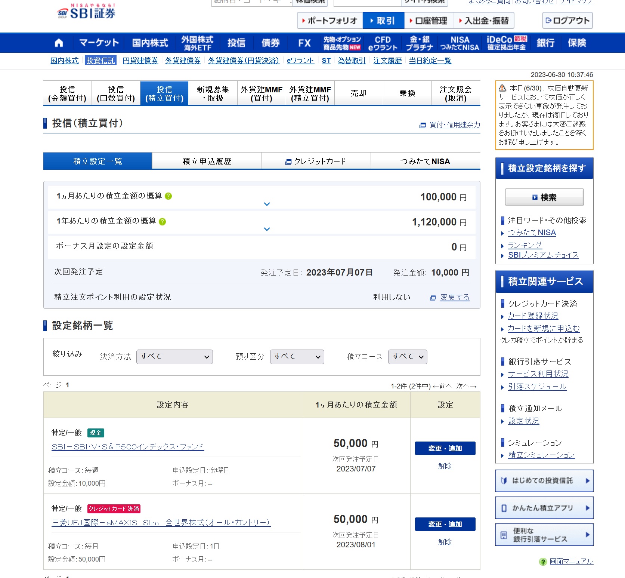Switch to 注文照会(取消) tab
This screenshot has height=578, width=625.
[x=456, y=93]
